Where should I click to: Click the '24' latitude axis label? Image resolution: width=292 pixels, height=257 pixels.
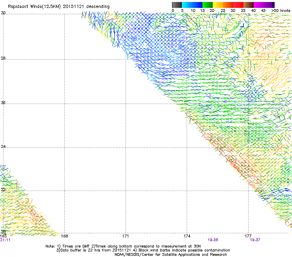3,147
